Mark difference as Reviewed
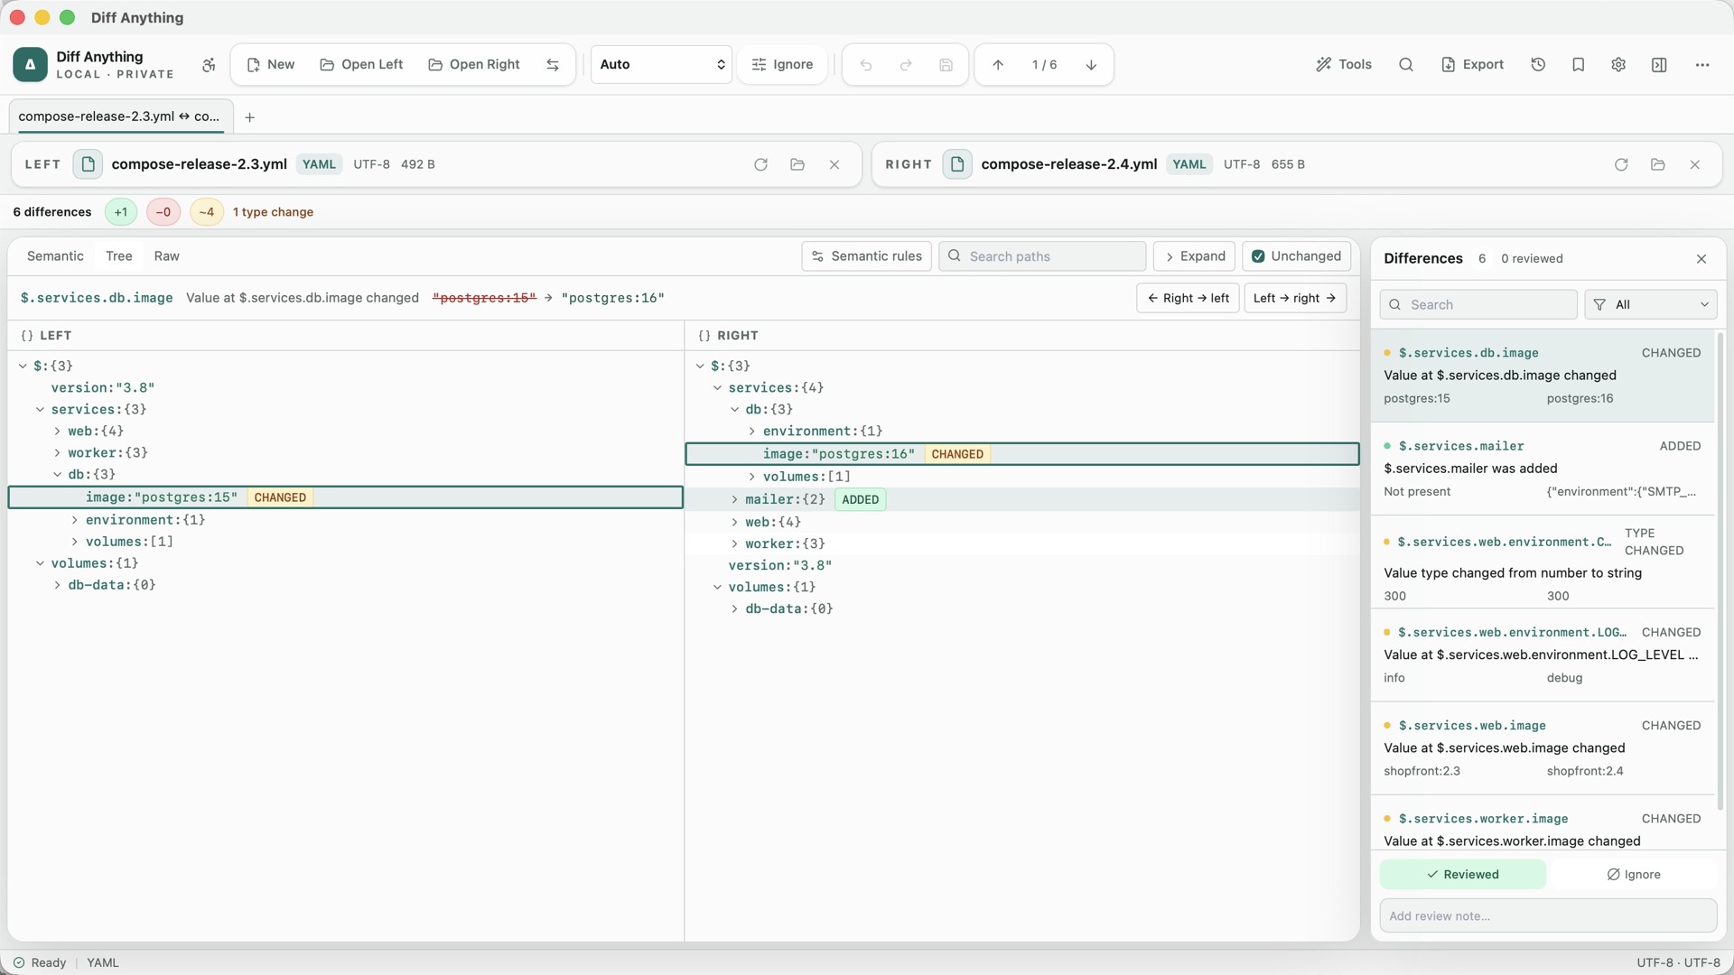 1462,875
